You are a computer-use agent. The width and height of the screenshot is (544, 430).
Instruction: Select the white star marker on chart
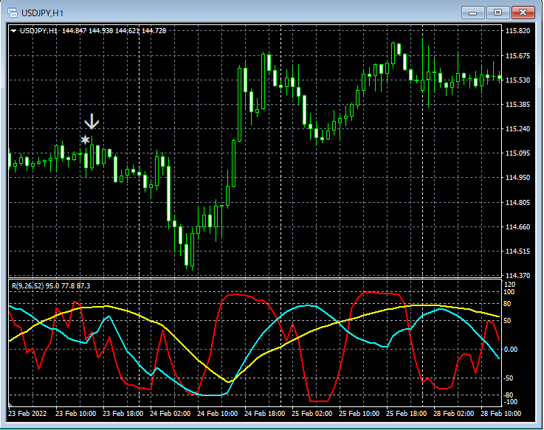tap(86, 139)
